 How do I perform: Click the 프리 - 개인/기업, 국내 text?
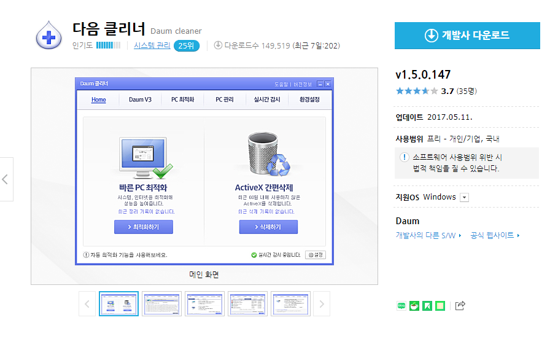(463, 139)
